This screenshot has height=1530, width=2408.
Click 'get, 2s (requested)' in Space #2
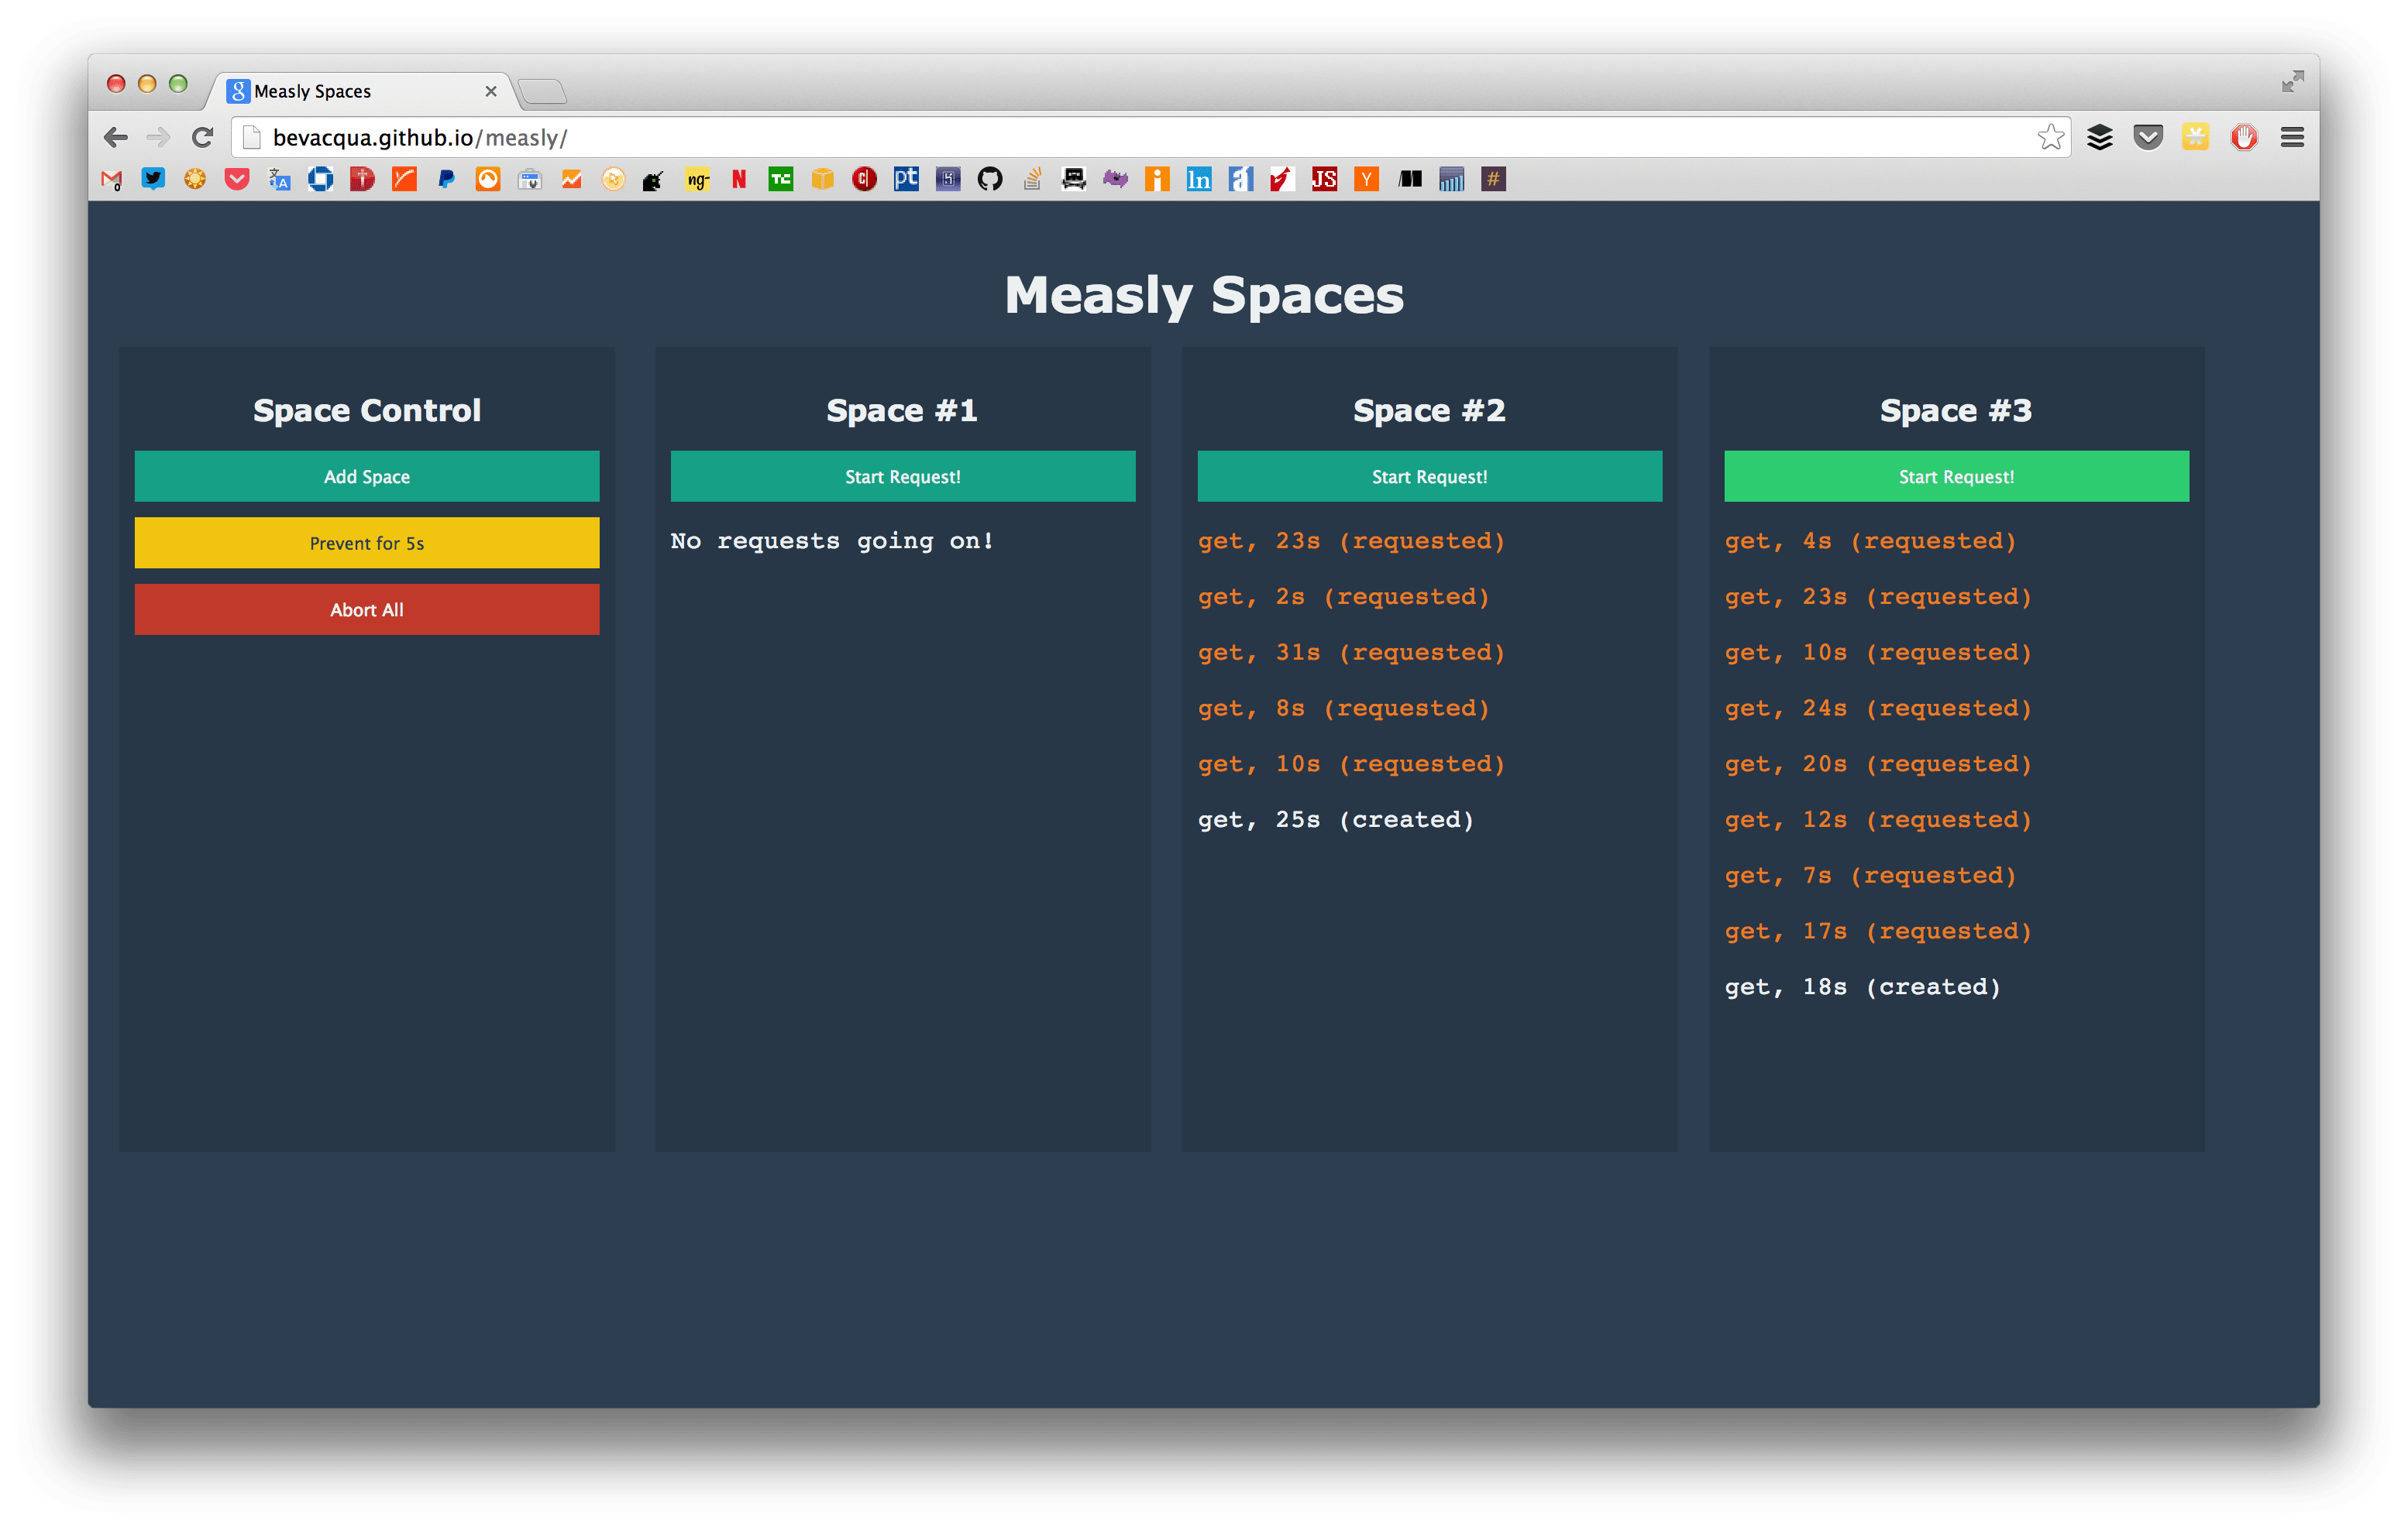(x=1344, y=597)
